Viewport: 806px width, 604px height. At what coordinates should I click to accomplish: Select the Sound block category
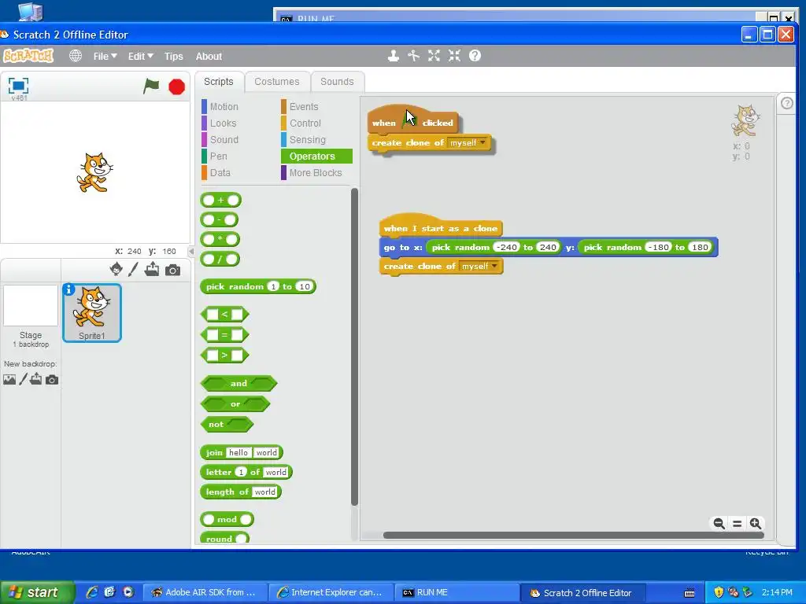[x=224, y=140]
